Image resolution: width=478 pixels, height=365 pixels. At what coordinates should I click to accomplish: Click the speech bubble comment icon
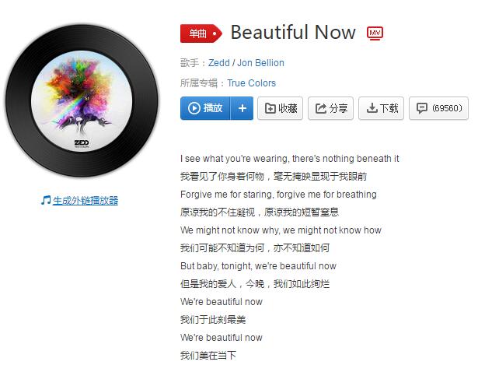click(x=422, y=108)
